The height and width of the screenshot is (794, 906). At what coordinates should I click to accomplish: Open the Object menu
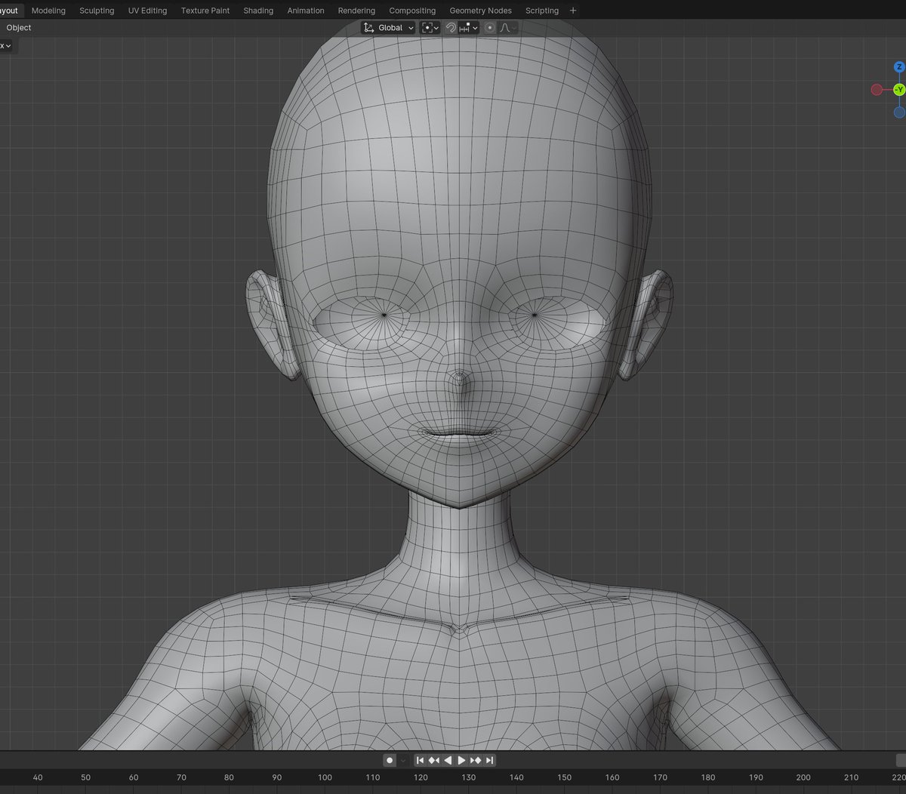pyautogui.click(x=18, y=27)
